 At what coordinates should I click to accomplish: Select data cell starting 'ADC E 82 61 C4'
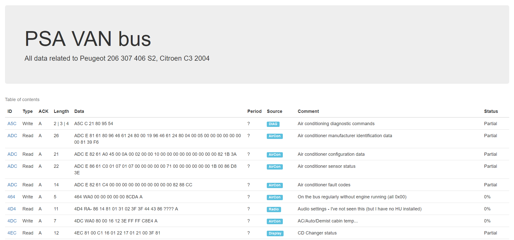[133, 185]
